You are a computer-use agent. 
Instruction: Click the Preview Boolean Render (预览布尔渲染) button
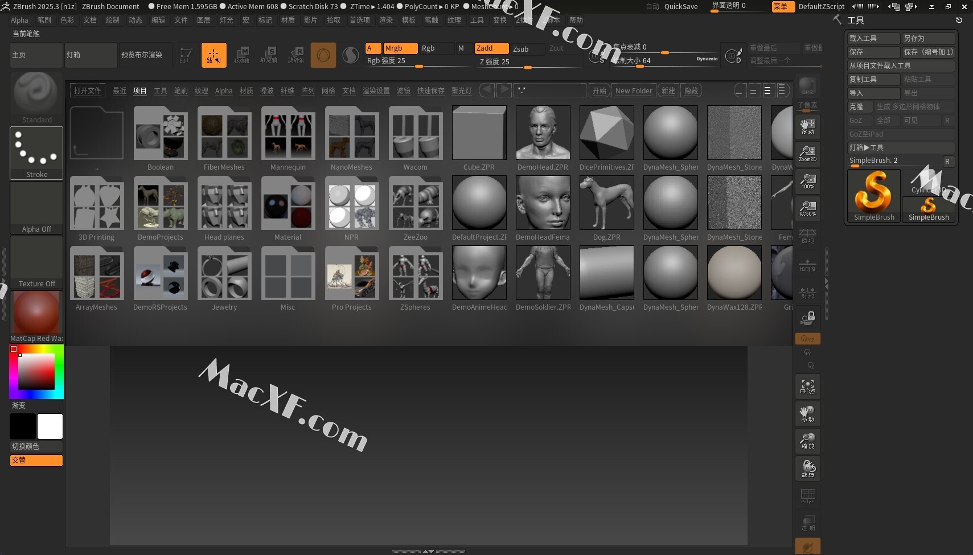tap(145, 55)
